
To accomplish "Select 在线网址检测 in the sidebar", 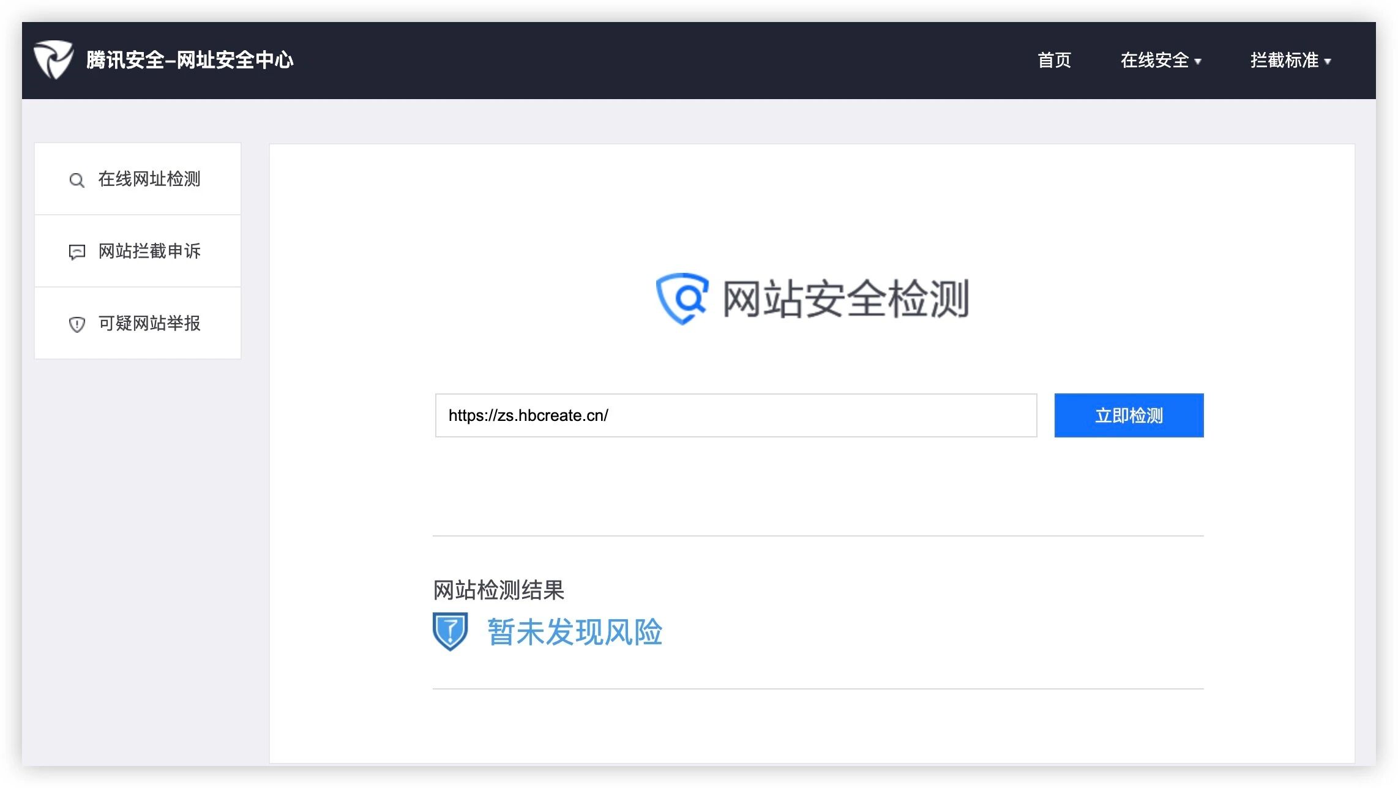I will [149, 179].
